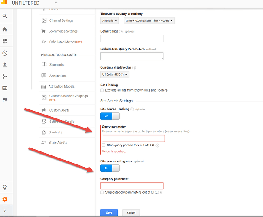Check Strip query parameters out of URL

click(x=104, y=145)
